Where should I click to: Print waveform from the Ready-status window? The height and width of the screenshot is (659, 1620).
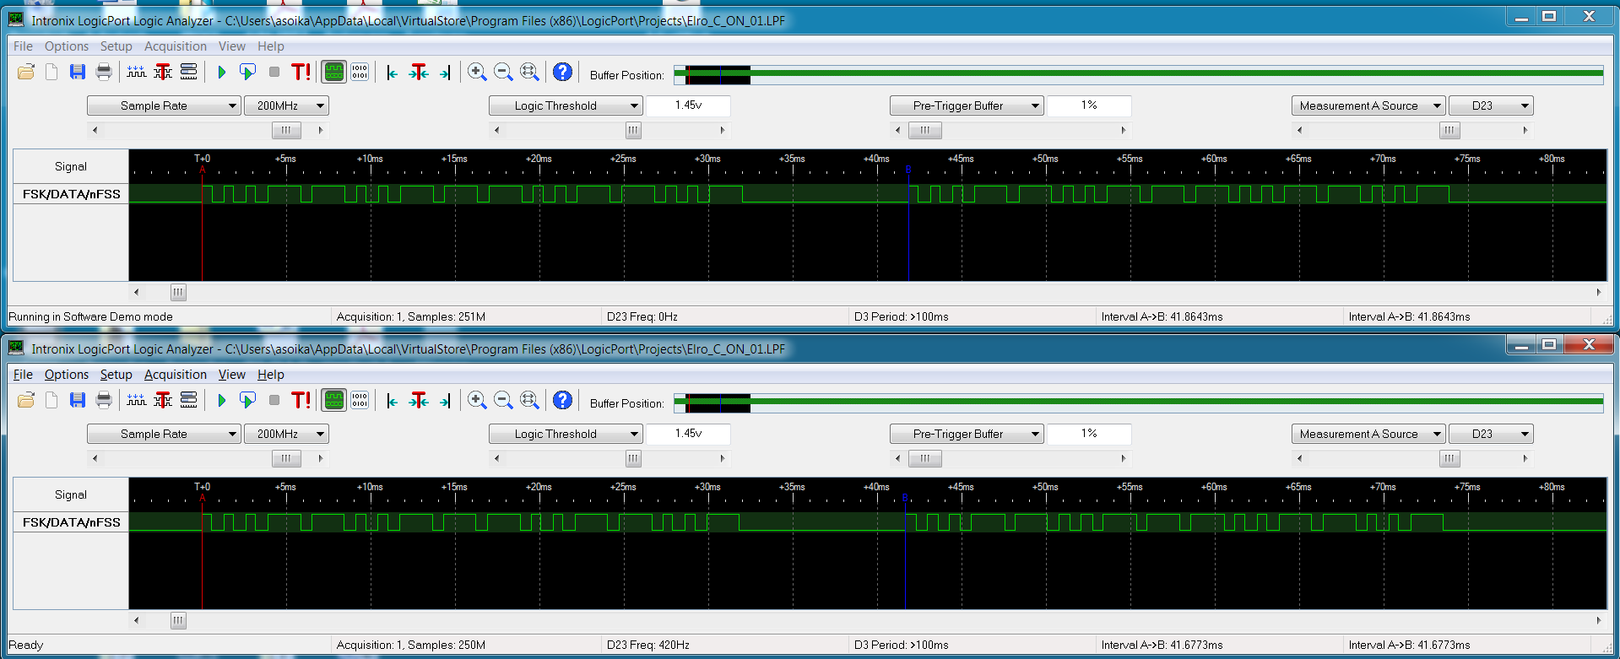click(104, 400)
